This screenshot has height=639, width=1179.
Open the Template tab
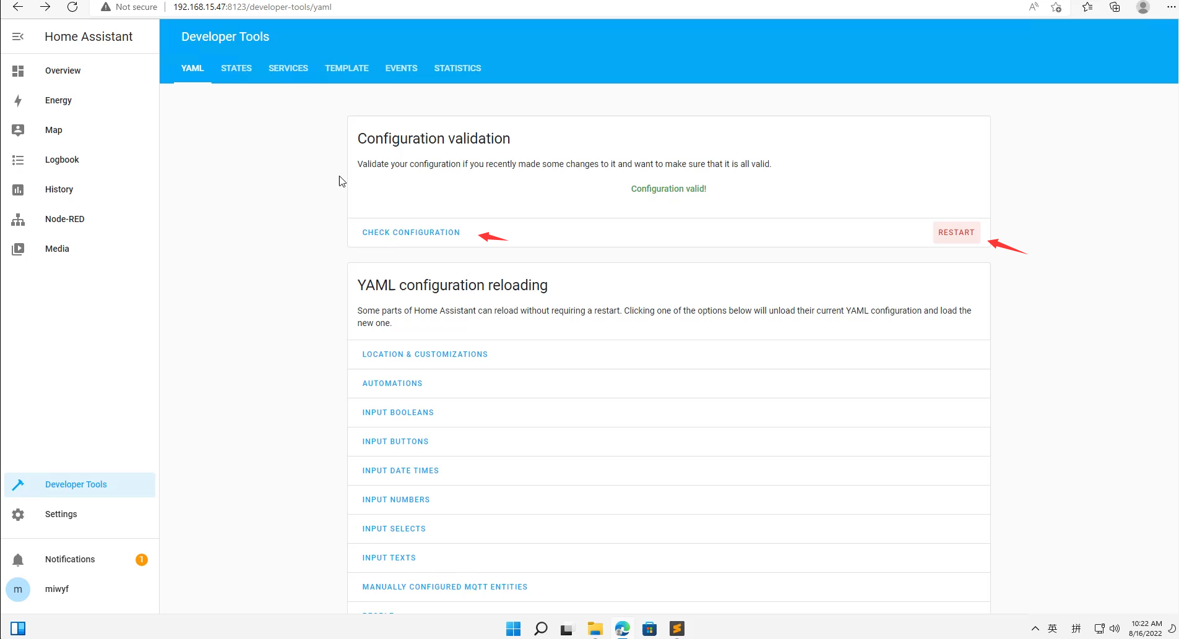(x=347, y=68)
